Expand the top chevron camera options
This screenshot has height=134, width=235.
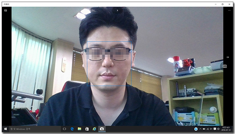tap(117, 10)
